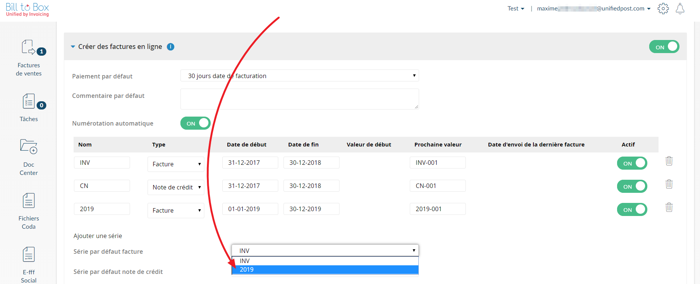Toggle Actif switch for 2019 series
Screen dimensions: 700x284
point(632,210)
